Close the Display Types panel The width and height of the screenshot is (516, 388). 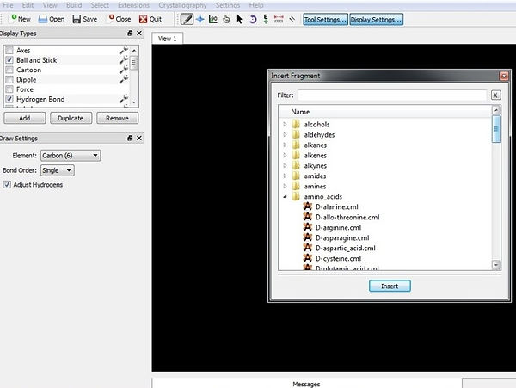tap(139, 34)
